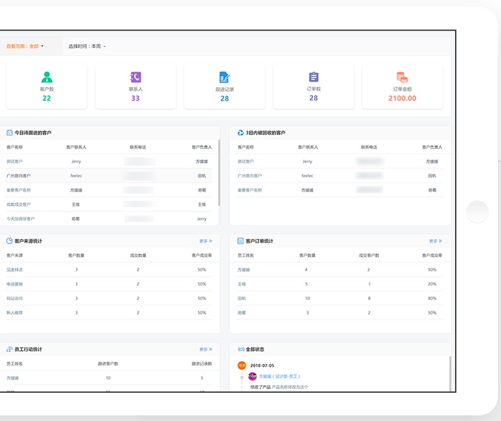Click the orange 今天 badge in the timeline
The image size is (501, 421).
pyautogui.click(x=242, y=366)
